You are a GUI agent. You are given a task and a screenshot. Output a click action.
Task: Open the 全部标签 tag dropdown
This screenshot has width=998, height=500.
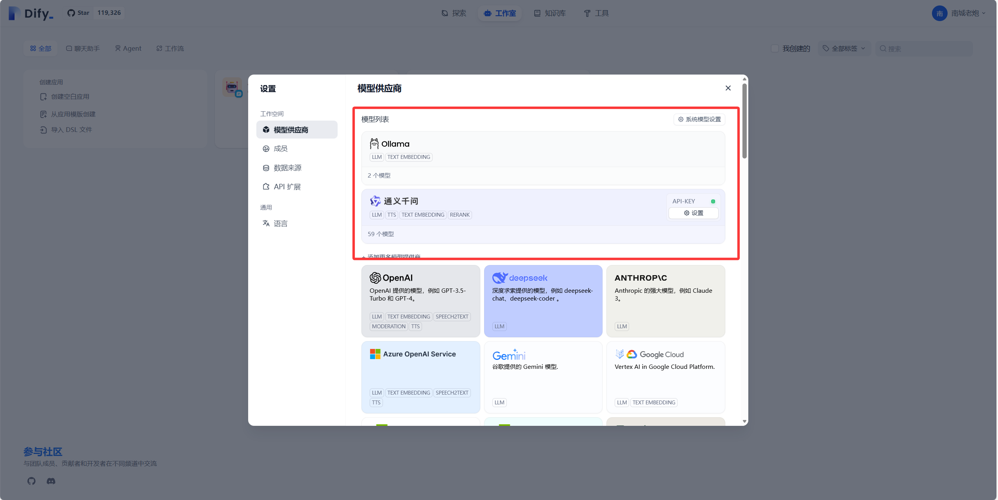click(x=844, y=48)
